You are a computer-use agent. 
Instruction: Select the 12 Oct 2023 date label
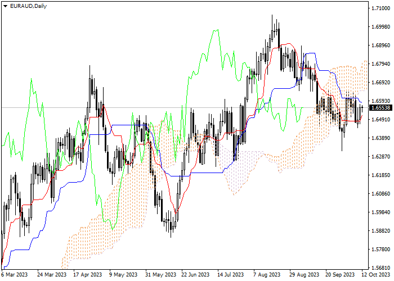(x=376, y=275)
